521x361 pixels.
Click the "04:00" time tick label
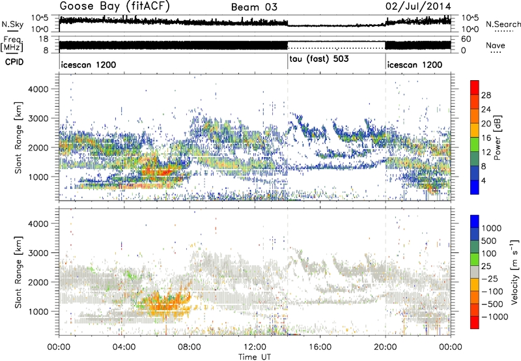(x=124, y=347)
